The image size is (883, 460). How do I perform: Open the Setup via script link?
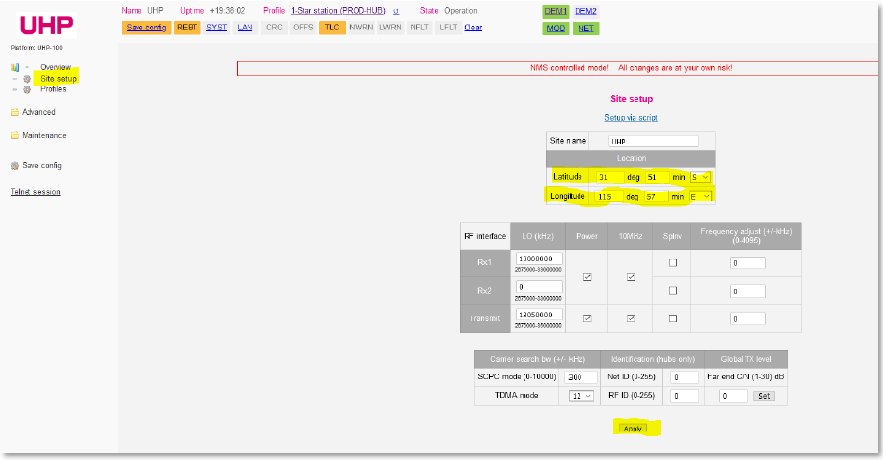631,118
